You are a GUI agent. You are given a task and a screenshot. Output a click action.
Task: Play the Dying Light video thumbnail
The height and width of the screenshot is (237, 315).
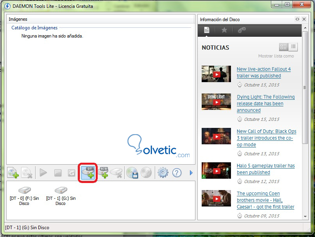pyautogui.click(x=217, y=102)
